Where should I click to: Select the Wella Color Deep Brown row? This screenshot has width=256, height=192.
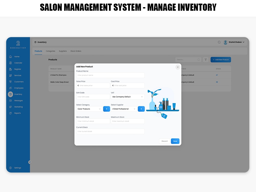tap(140, 82)
